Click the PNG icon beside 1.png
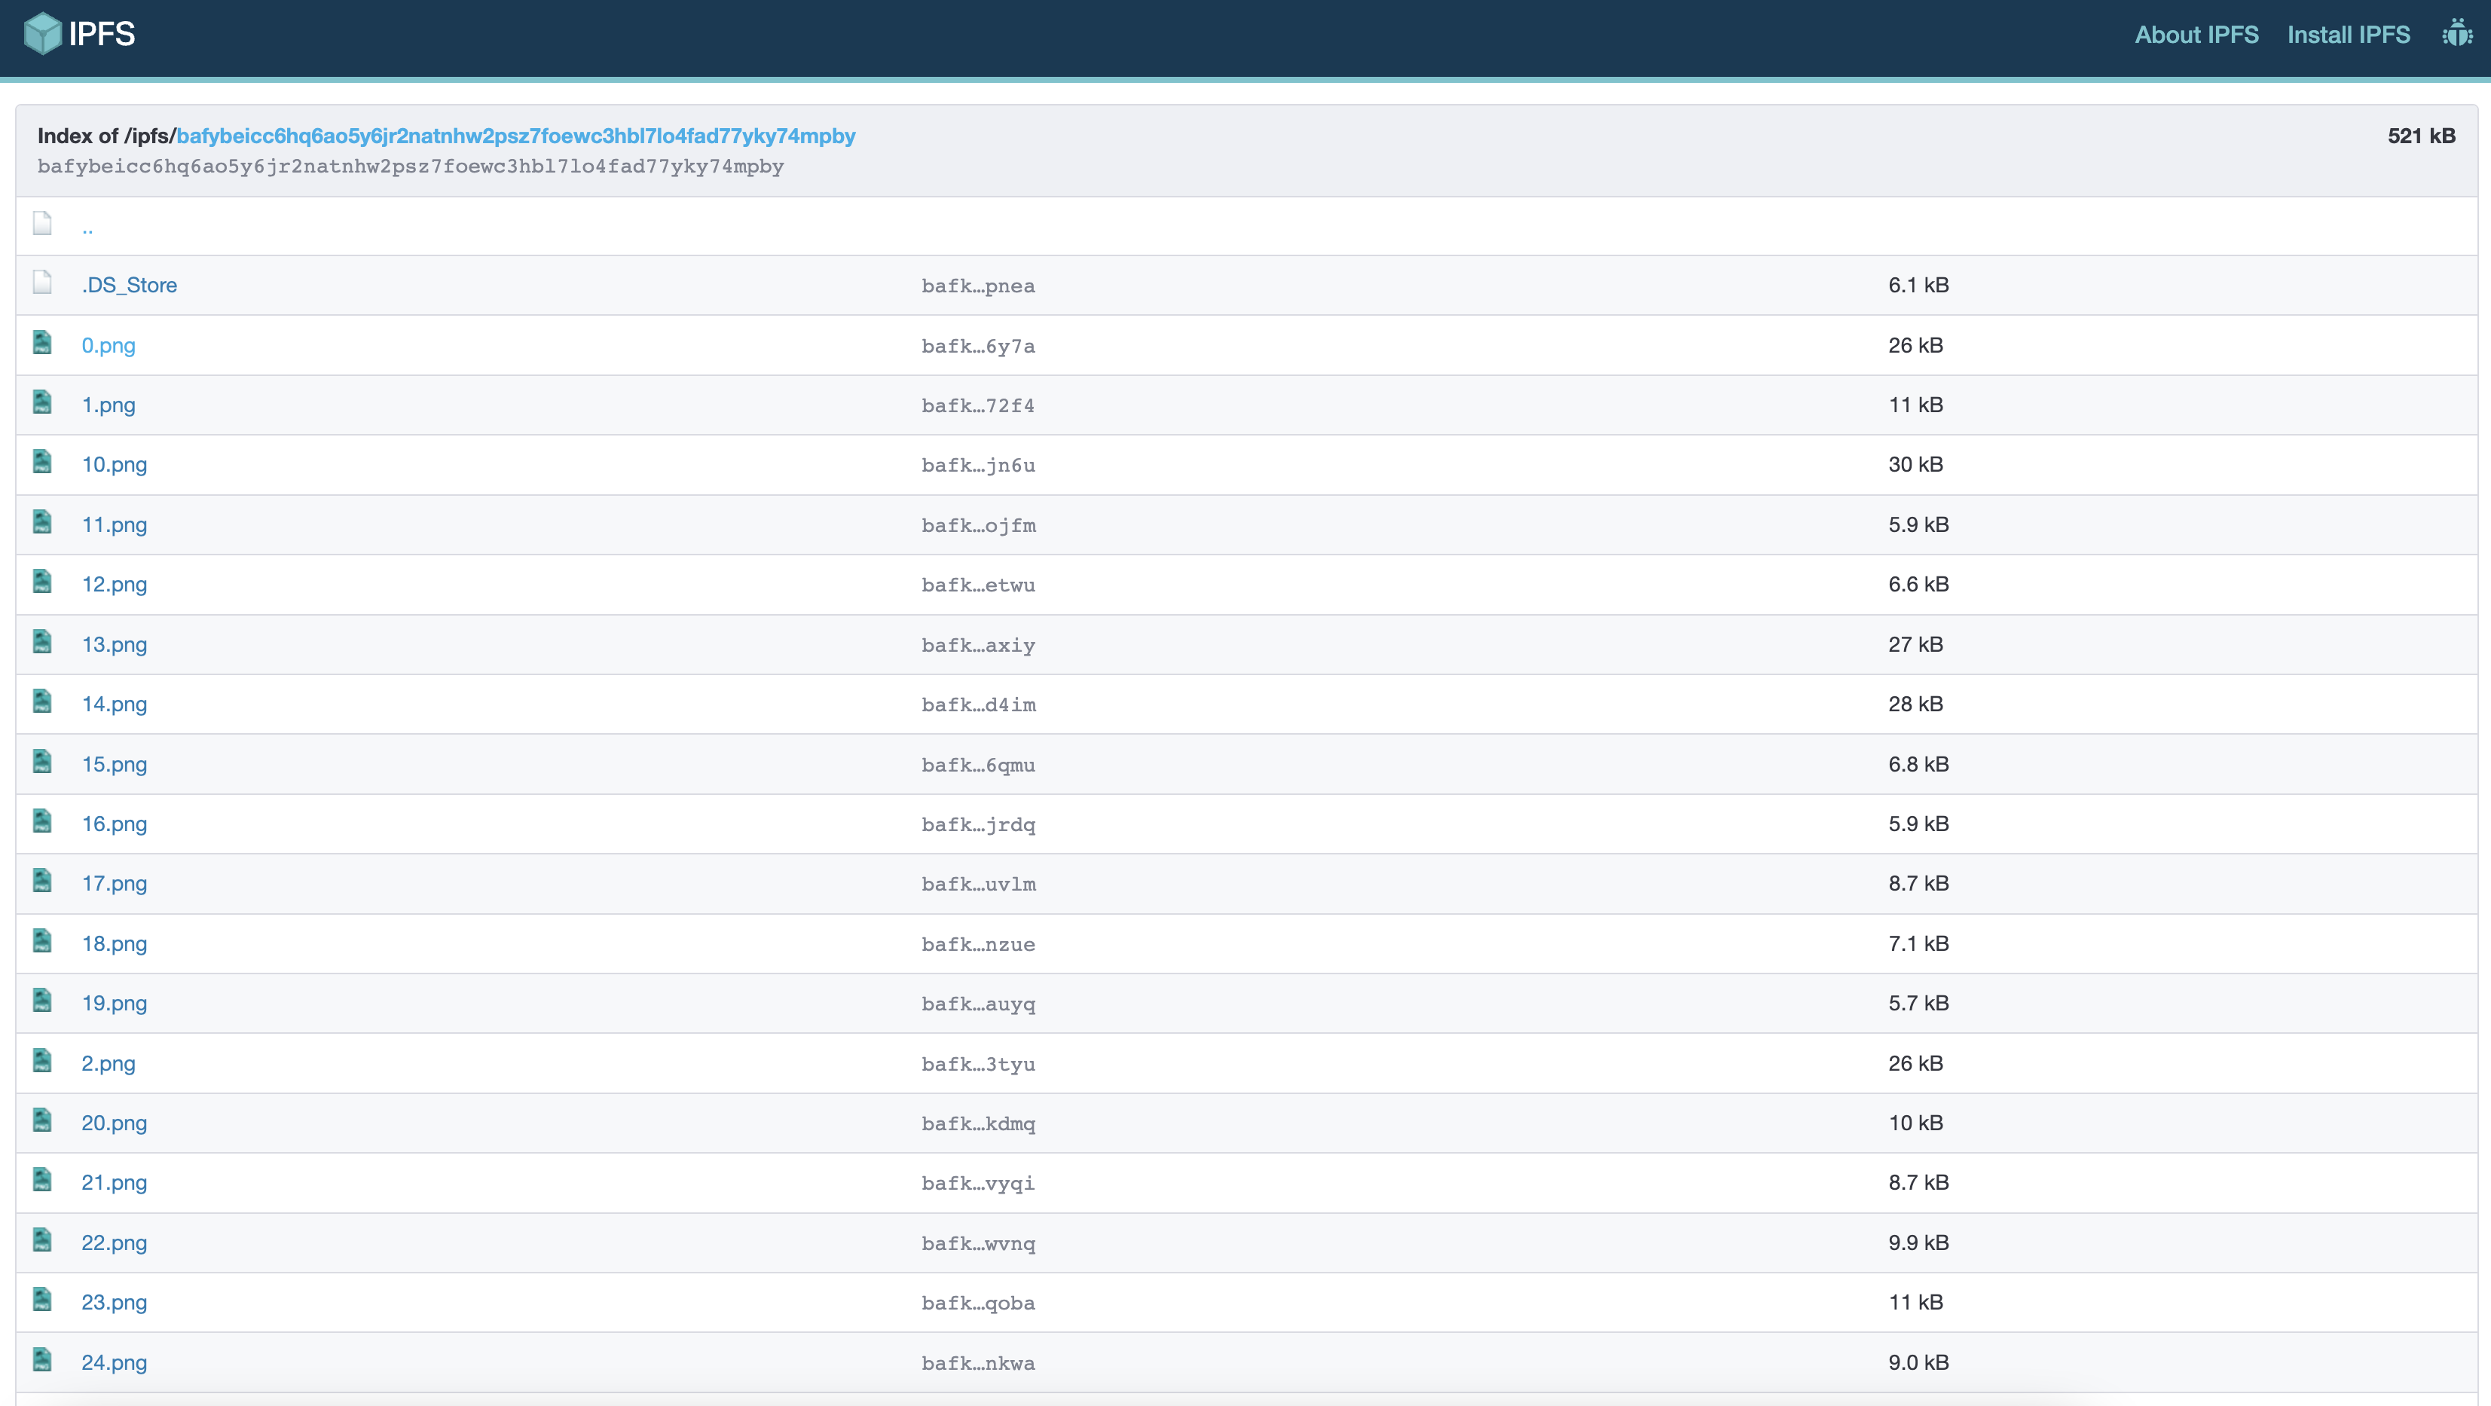 click(42, 402)
